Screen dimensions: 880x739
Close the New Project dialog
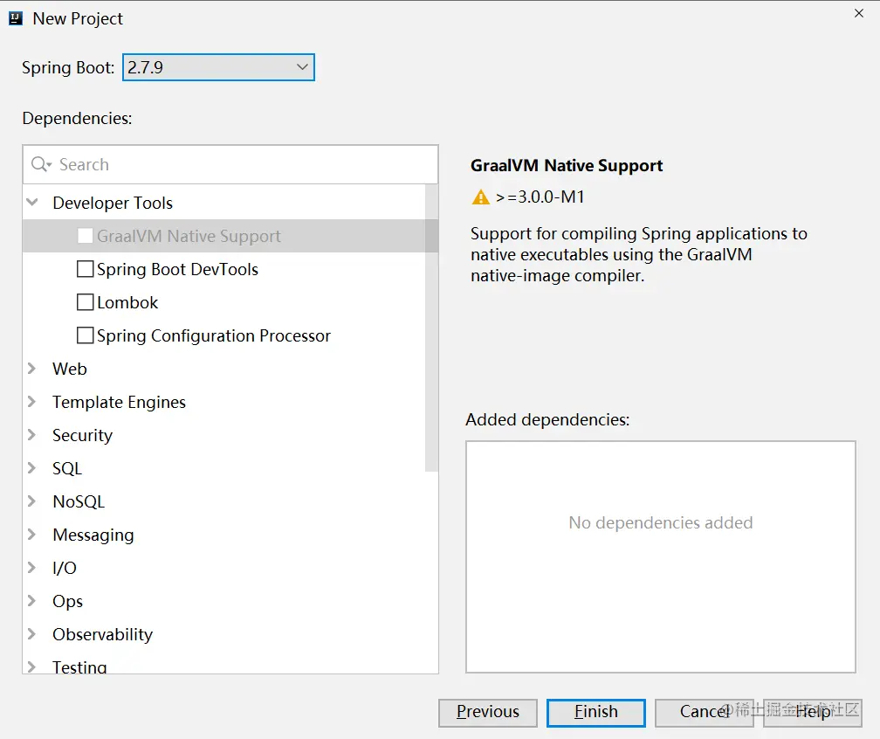(x=859, y=12)
